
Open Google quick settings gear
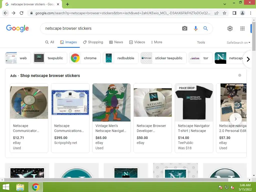[230, 28]
